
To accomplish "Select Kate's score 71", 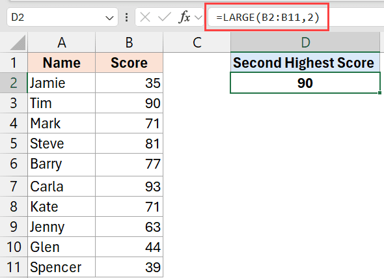I will pyautogui.click(x=129, y=206).
